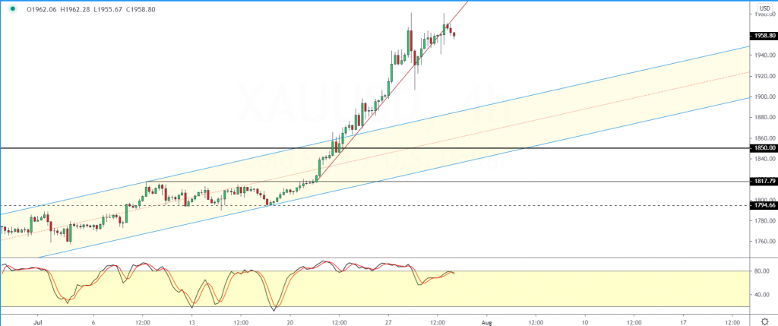This screenshot has height=326, width=778.
Task: Open the USD currency selector
Action: coord(764,8)
